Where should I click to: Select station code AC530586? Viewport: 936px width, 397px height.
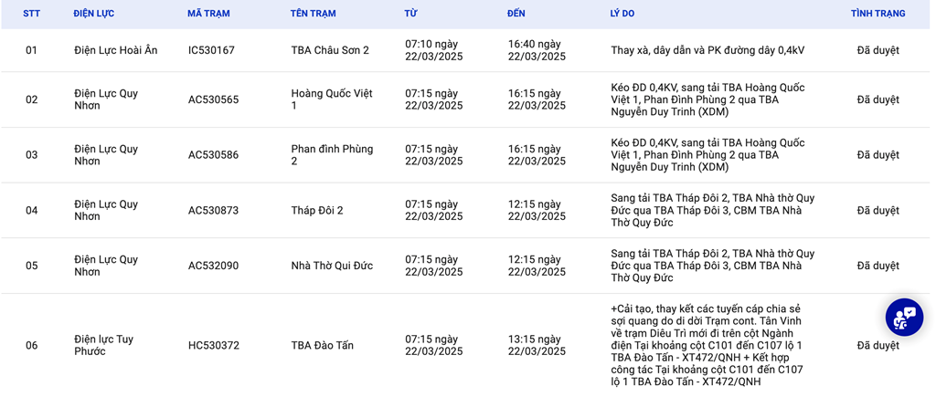[213, 155]
